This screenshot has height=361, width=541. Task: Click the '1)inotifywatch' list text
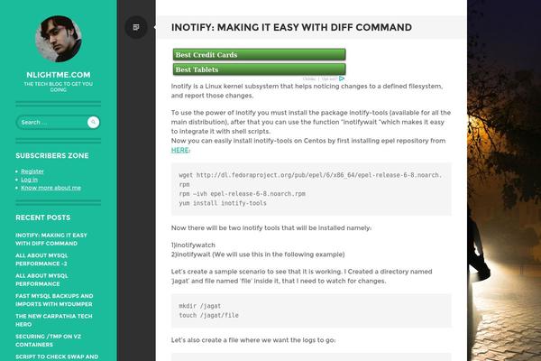[x=193, y=245]
